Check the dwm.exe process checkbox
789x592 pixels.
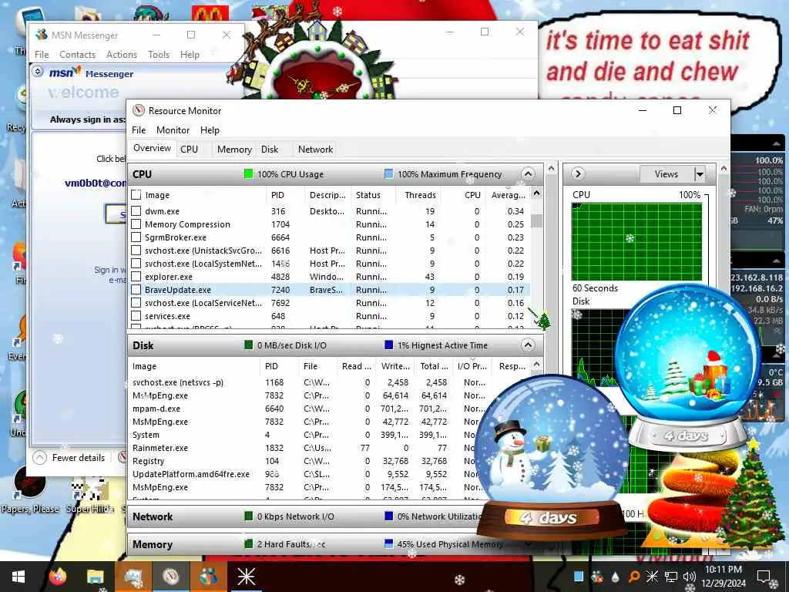[x=136, y=211]
